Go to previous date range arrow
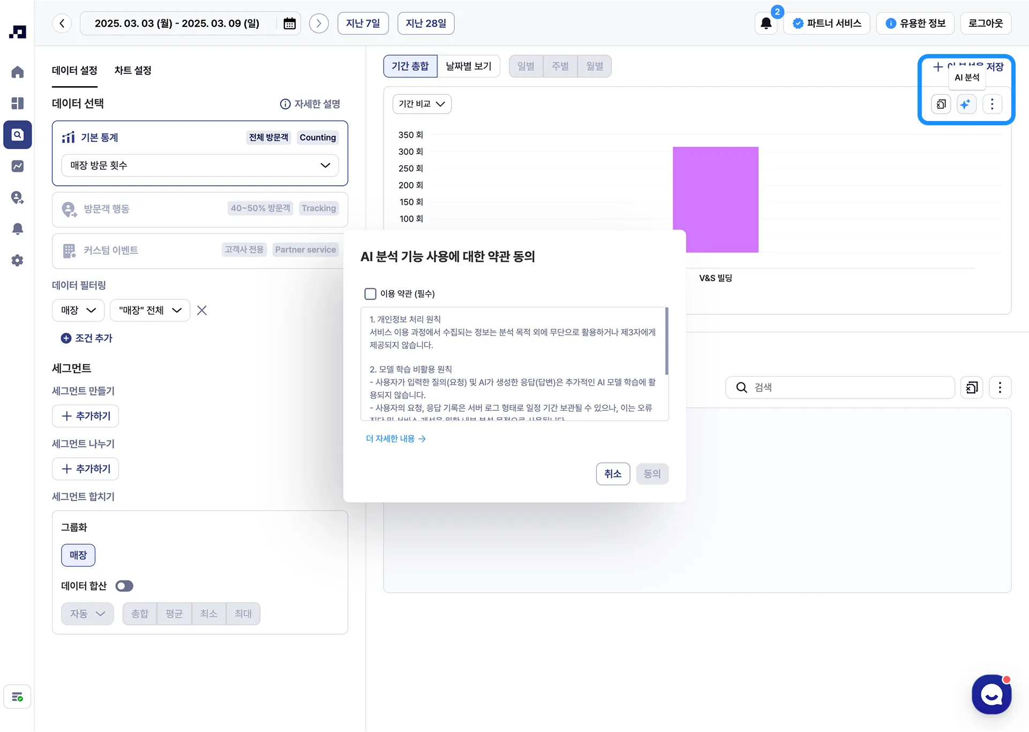Viewport: 1029px width, 732px height. (62, 24)
